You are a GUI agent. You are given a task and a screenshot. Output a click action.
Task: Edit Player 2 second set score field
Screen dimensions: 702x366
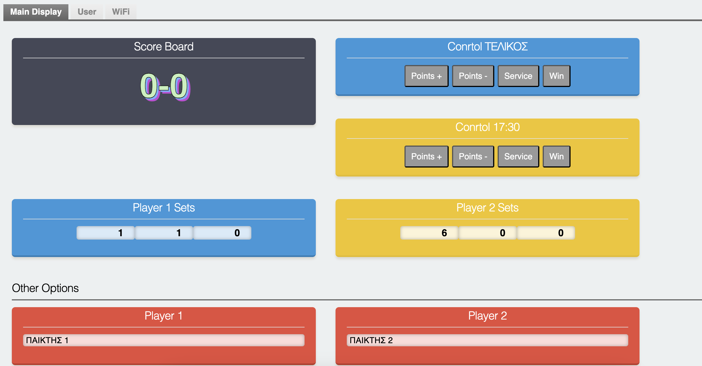(488, 233)
